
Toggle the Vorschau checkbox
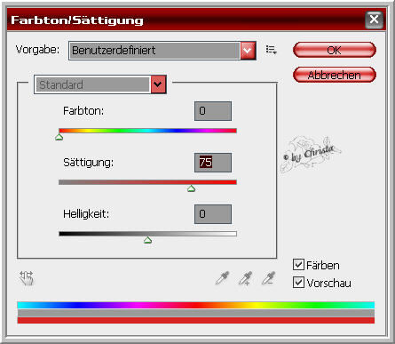298,283
